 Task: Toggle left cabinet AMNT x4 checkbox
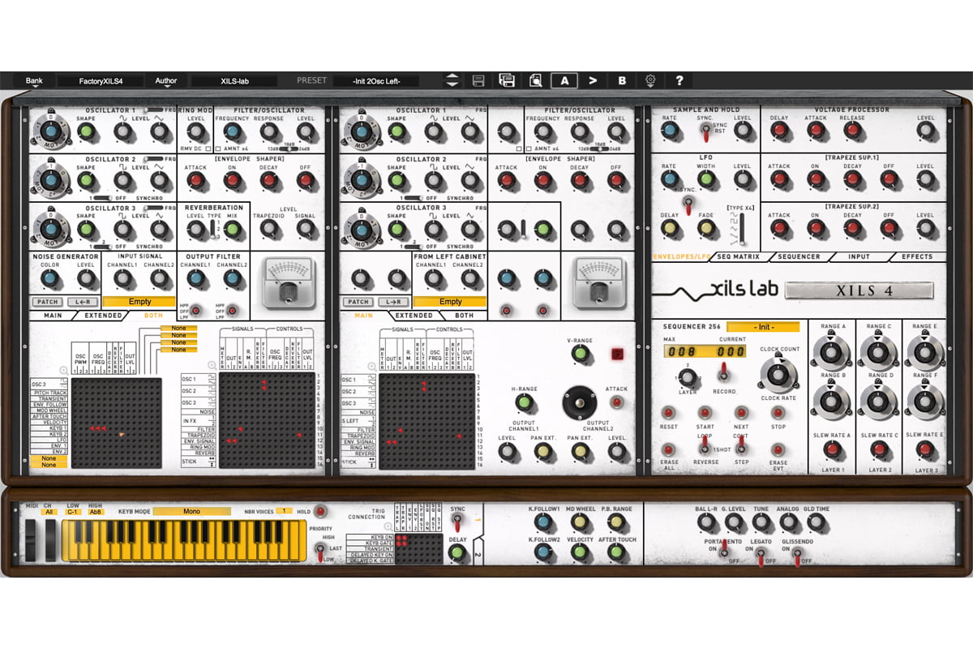(x=220, y=148)
